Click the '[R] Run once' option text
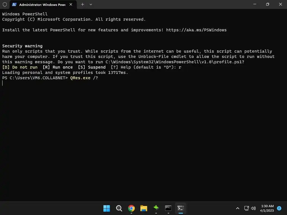 (x=58, y=67)
